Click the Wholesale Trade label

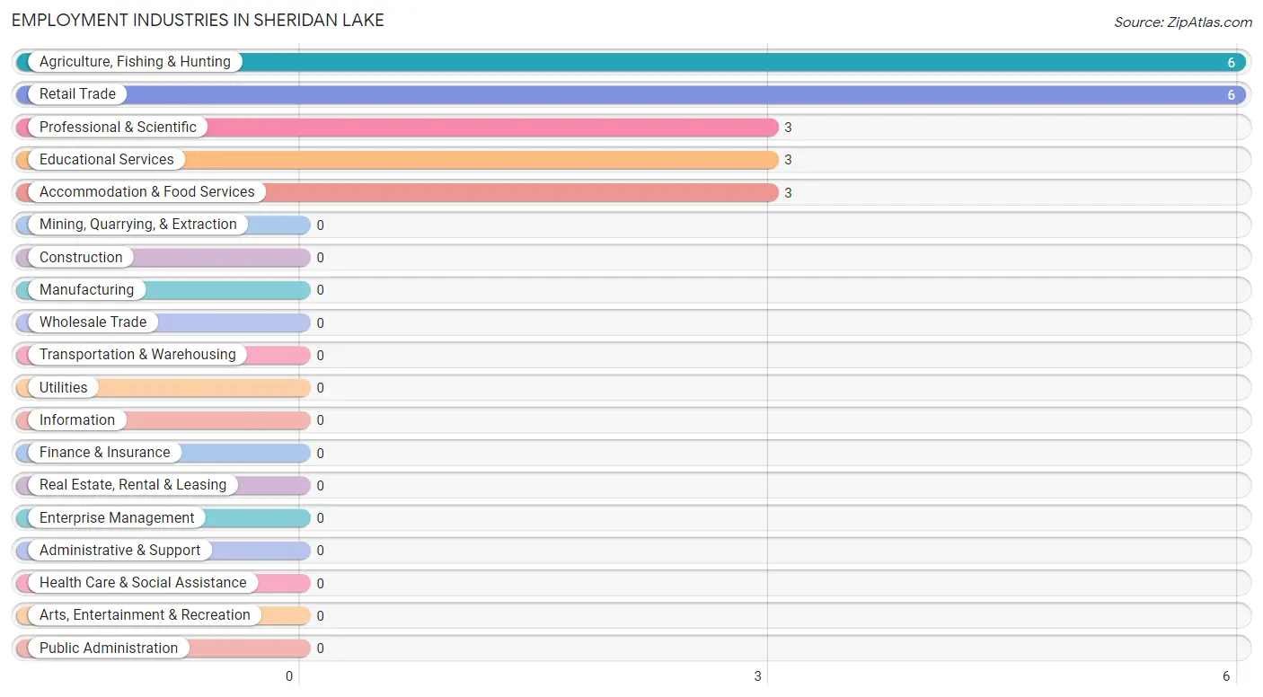[x=93, y=322]
